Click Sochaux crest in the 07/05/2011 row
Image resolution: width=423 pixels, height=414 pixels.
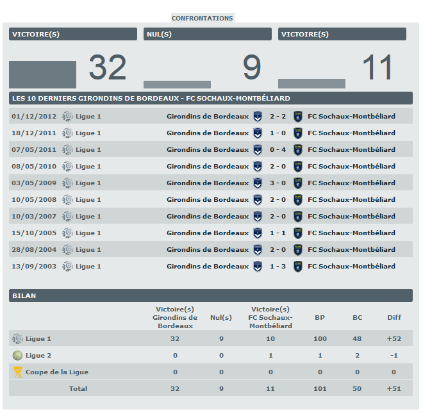pos(298,150)
